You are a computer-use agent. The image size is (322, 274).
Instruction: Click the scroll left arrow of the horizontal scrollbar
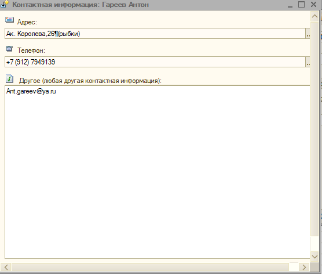point(6,267)
